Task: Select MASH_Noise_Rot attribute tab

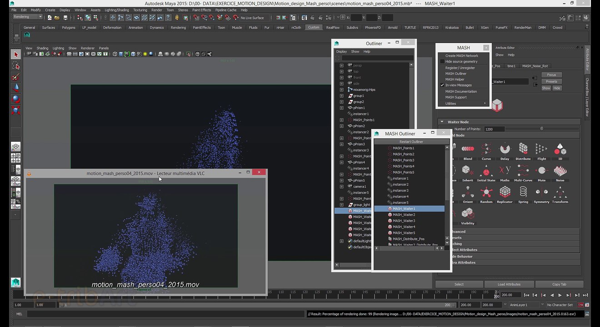Action: click(x=535, y=66)
